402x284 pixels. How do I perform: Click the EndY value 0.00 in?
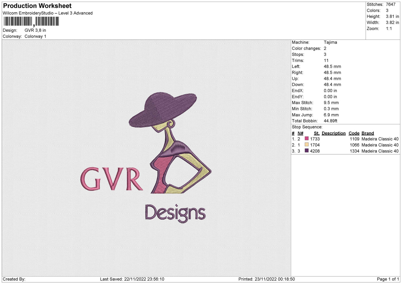330,97
